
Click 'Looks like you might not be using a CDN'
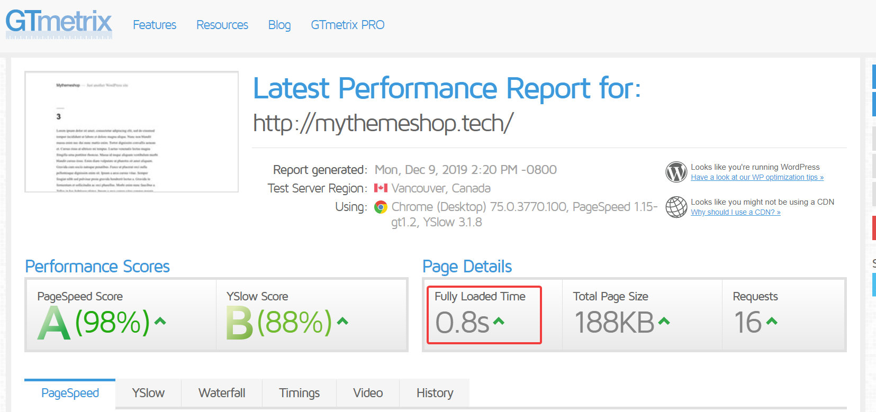[762, 202]
